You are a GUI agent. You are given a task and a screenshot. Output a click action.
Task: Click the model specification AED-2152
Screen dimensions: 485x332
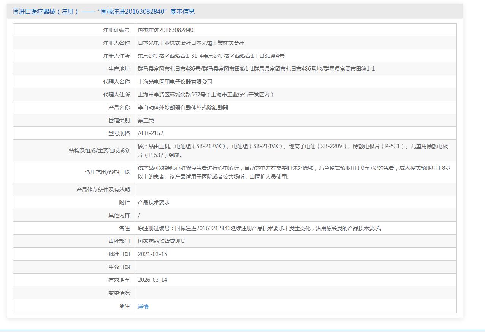tap(151, 133)
